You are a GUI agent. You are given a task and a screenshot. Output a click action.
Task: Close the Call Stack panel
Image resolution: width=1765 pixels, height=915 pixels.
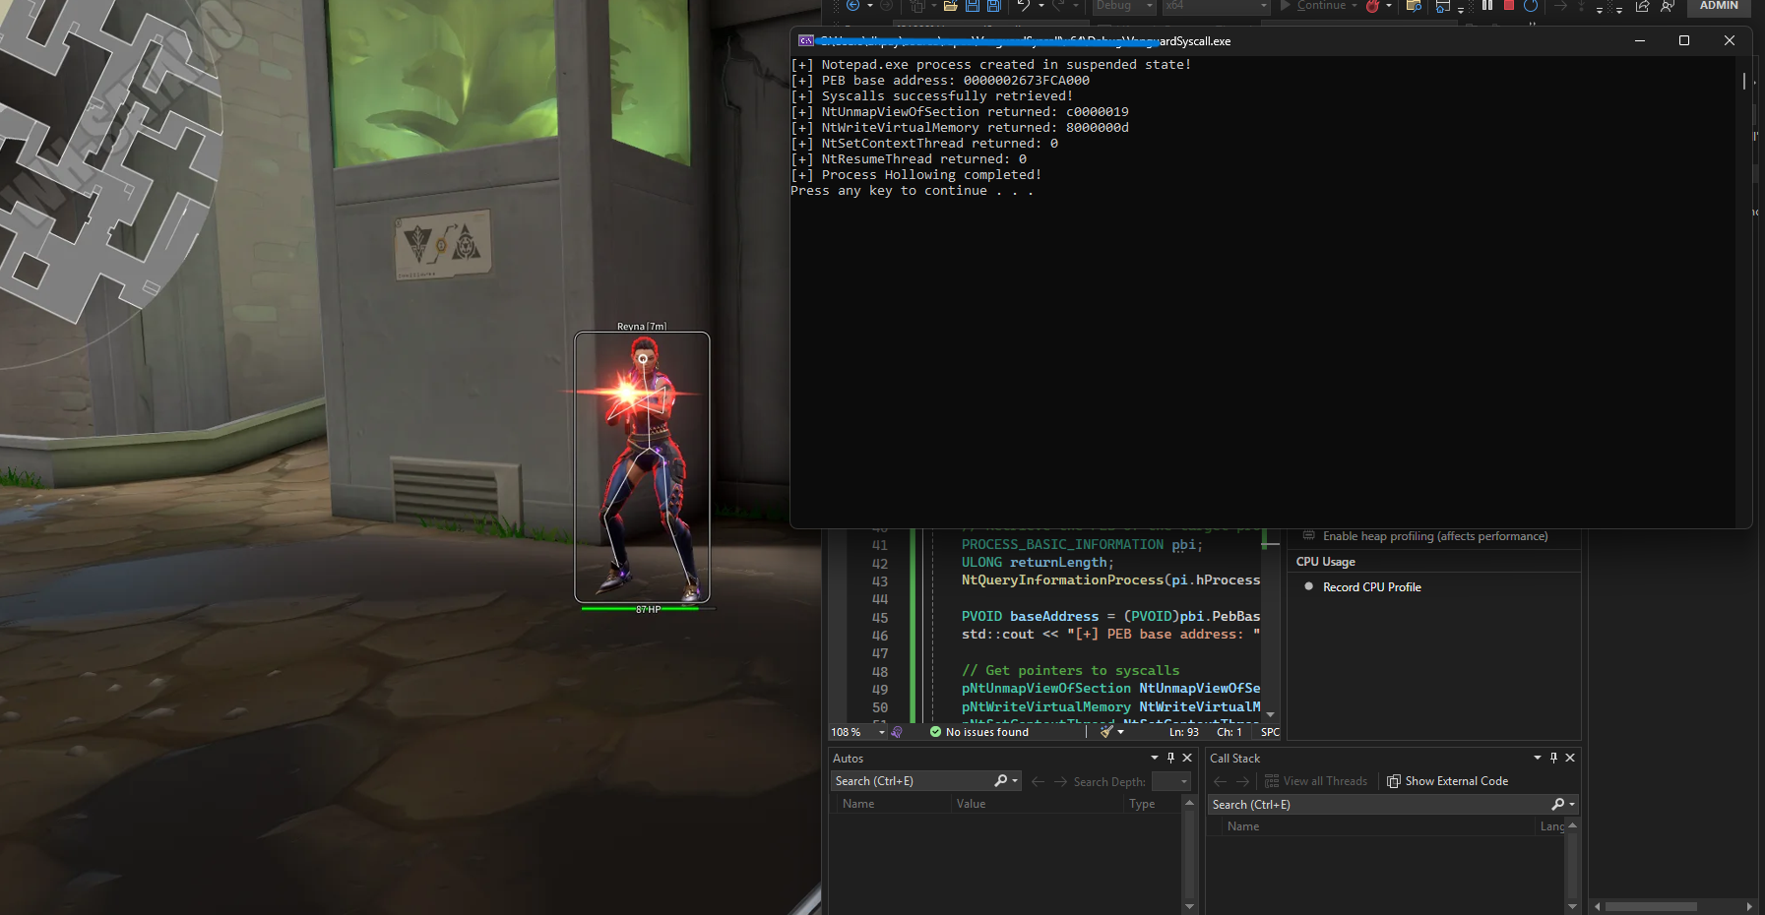[x=1570, y=758]
